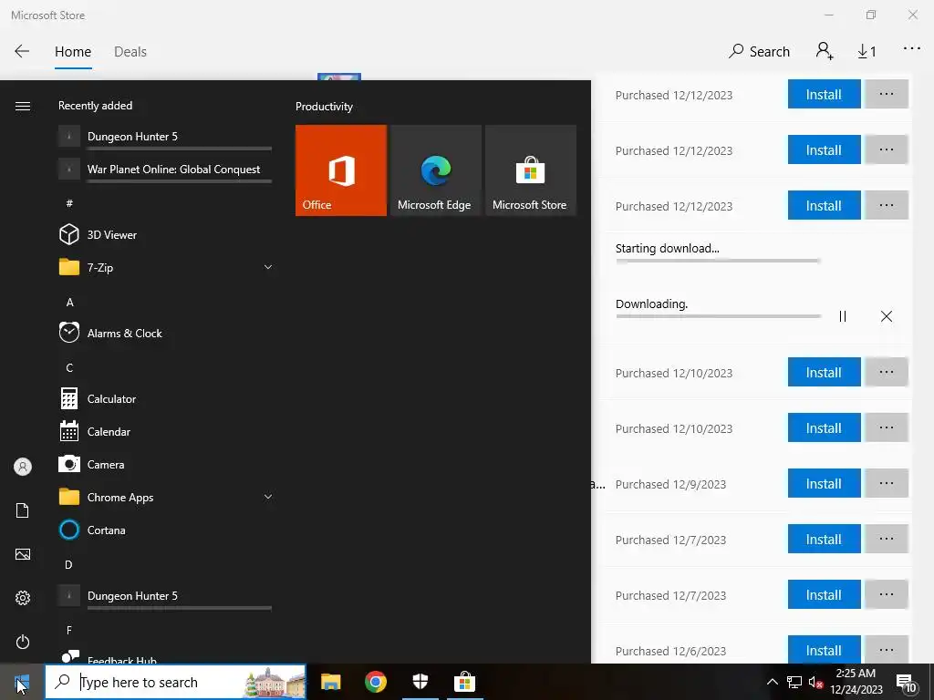Open Documents from the Start sidebar
Image resolution: width=934 pixels, height=700 pixels.
point(23,510)
